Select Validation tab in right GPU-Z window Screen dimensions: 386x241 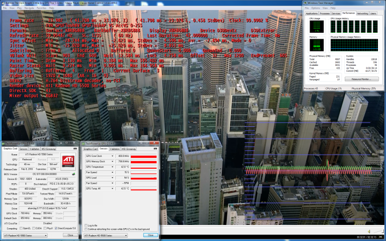tap(115, 149)
